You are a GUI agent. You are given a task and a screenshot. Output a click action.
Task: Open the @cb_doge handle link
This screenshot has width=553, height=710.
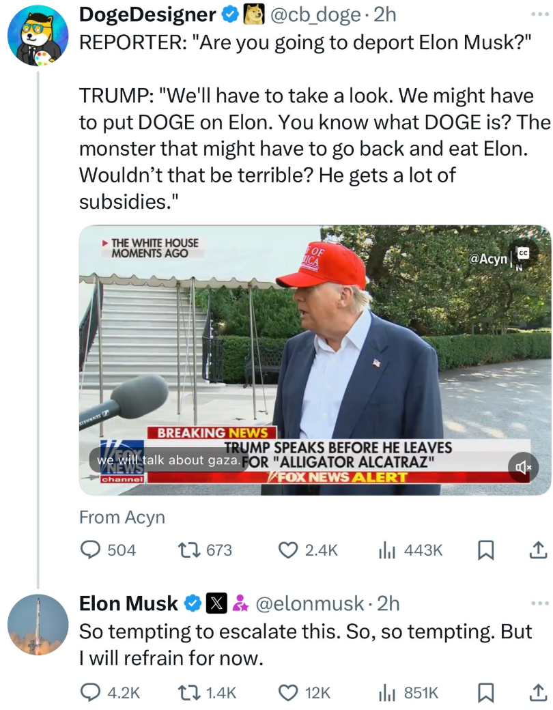[315, 15]
